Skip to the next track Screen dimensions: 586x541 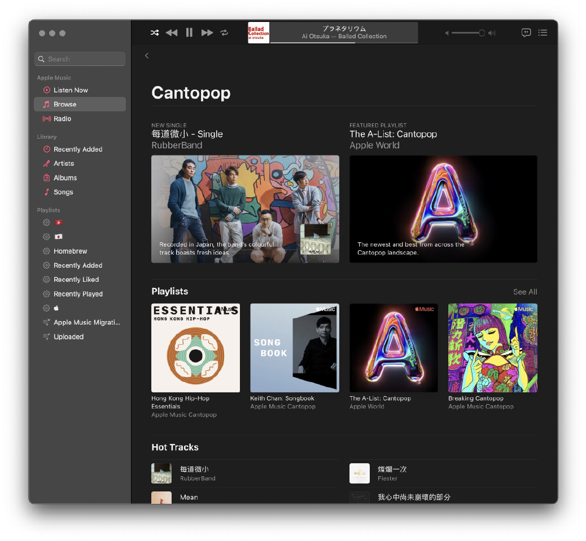click(x=207, y=33)
